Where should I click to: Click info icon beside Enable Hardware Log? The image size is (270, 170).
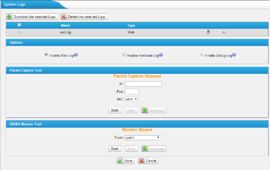161,55
